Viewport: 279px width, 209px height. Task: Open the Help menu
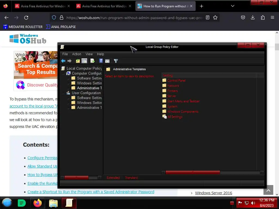click(x=100, y=54)
